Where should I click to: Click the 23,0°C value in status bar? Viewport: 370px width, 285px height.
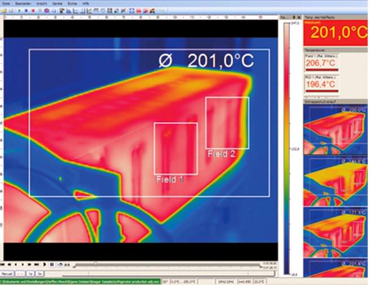pyautogui.click(x=259, y=282)
